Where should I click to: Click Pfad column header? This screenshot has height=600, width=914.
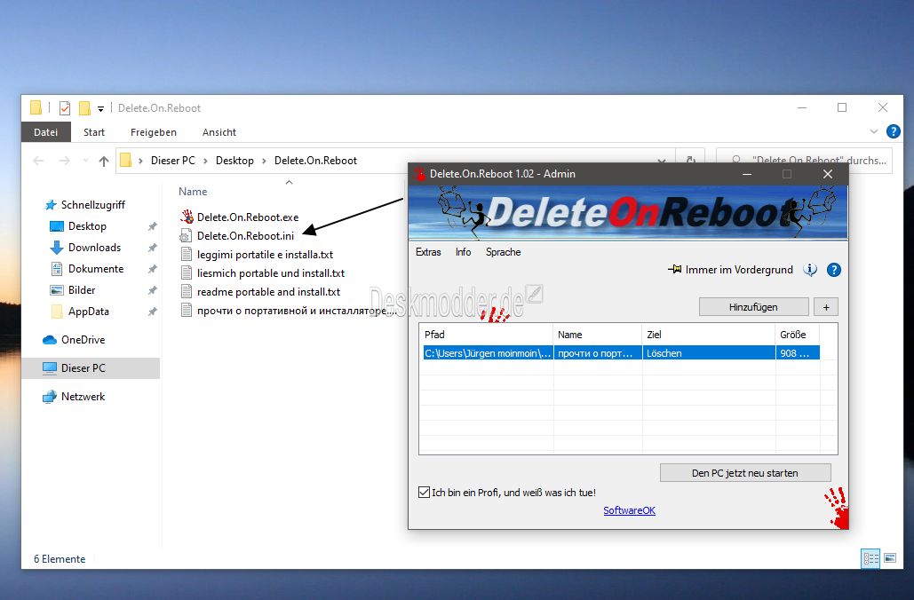pyautogui.click(x=486, y=335)
